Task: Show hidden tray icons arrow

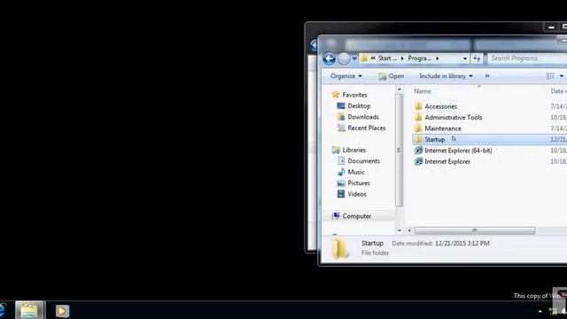Action: (x=540, y=311)
